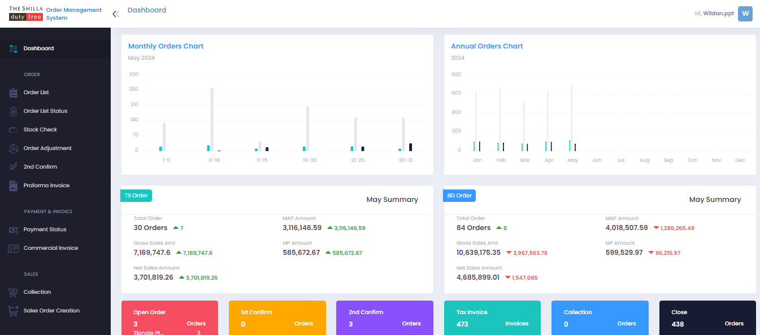Viewport: 760px width, 335px height.
Task: Click the Close dark summary card
Action: coord(707,318)
